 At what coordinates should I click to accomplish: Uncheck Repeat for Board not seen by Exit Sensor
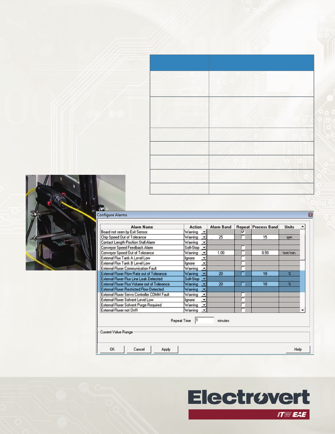pyautogui.click(x=243, y=232)
